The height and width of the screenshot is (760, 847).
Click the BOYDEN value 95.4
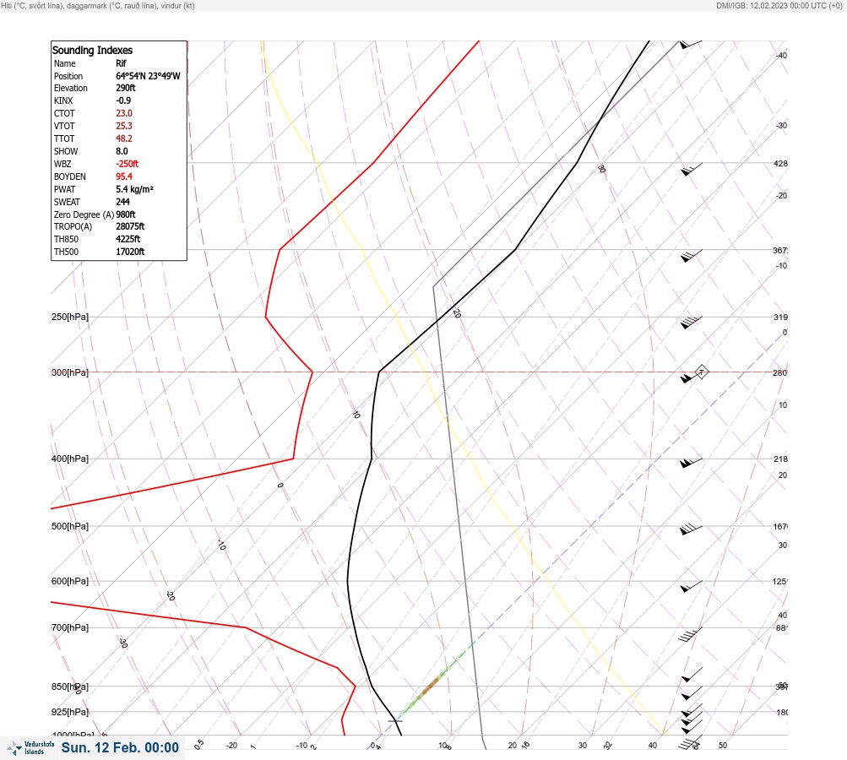[123, 176]
